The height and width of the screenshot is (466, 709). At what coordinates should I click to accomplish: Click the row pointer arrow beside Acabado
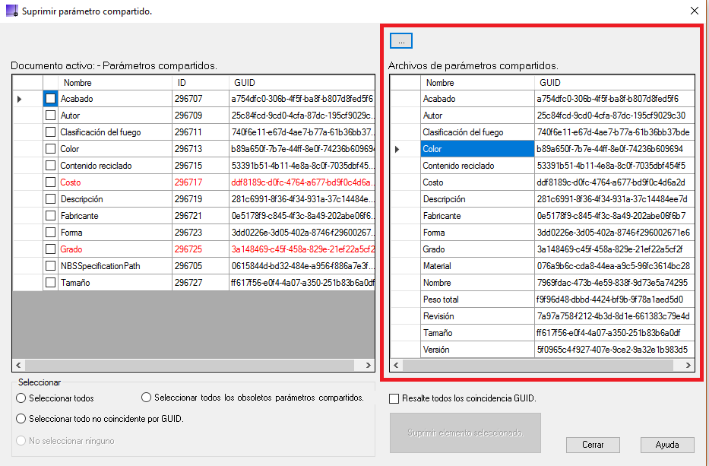coord(20,99)
